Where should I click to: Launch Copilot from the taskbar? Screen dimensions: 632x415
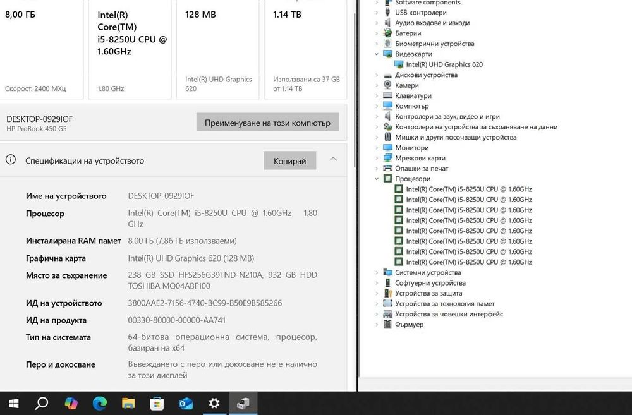pos(71,403)
